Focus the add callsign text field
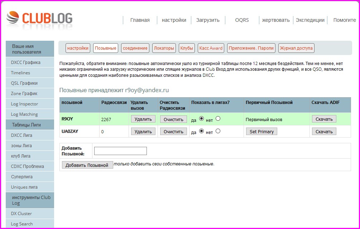 (x=120, y=151)
